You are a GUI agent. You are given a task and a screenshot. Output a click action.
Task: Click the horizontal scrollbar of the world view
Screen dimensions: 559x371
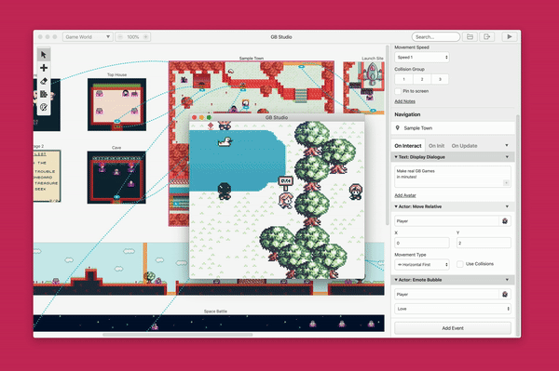(x=178, y=335)
